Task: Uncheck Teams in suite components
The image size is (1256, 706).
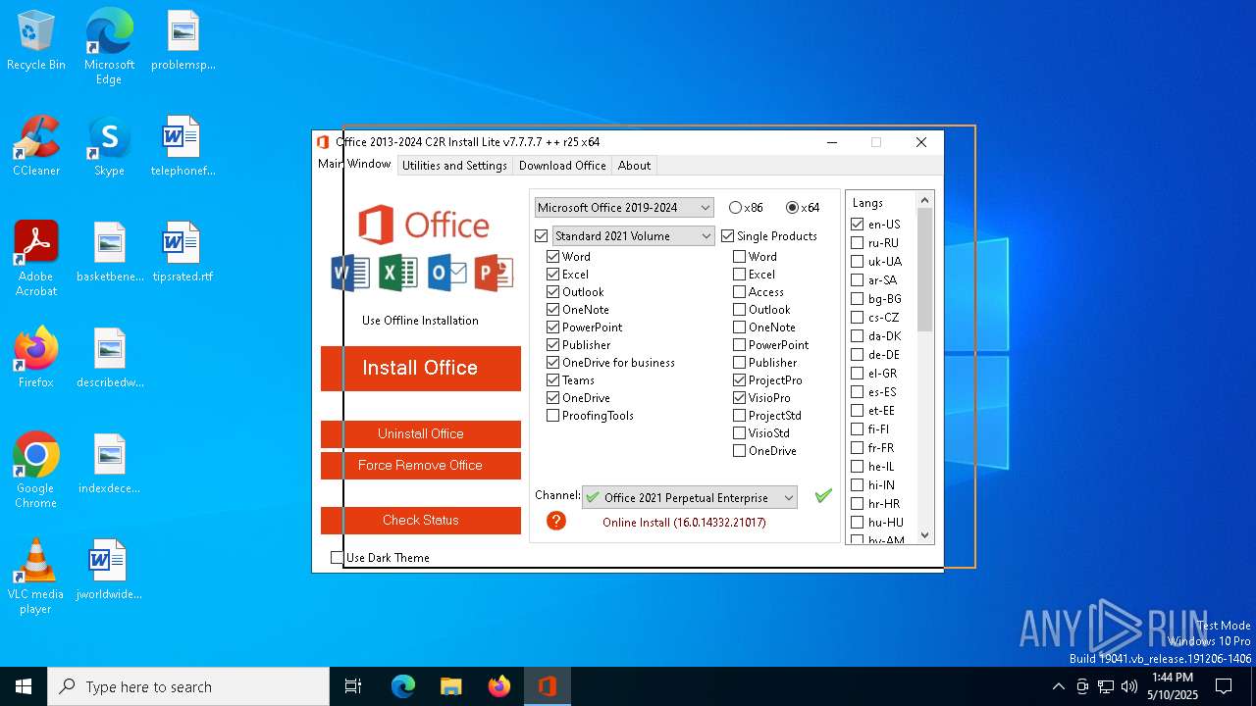Action: (x=553, y=380)
